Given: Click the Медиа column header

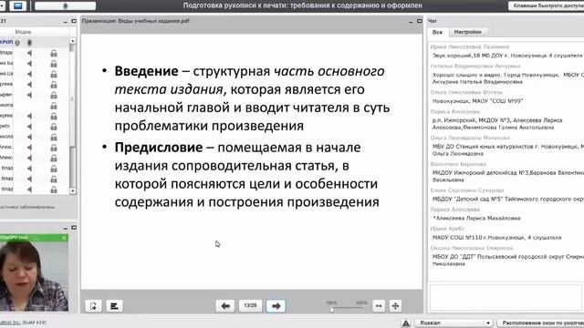Looking at the screenshot, I should 23,32.
